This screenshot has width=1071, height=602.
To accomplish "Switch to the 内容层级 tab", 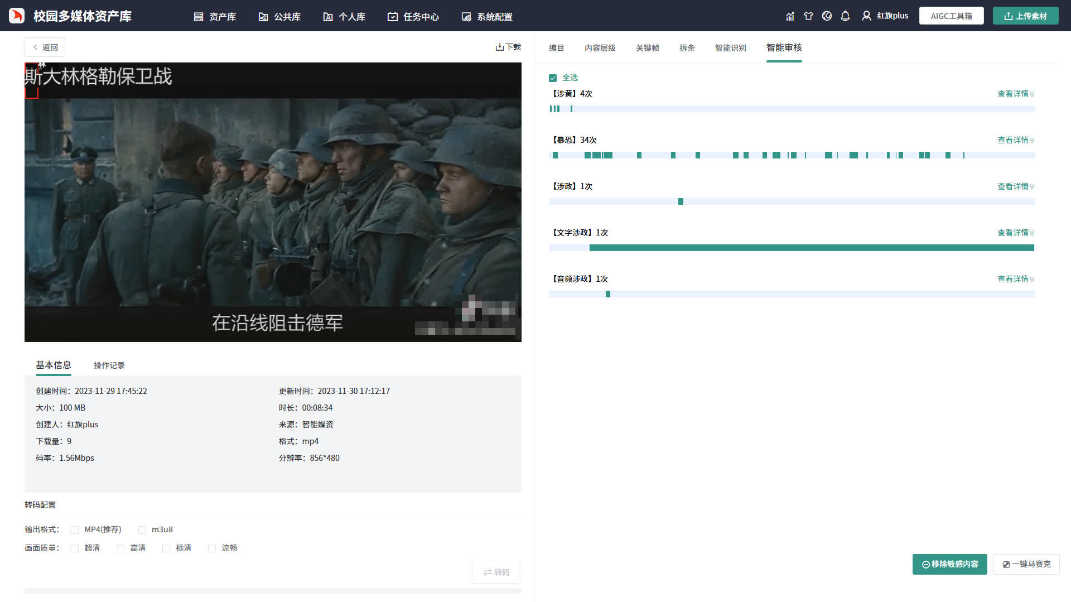I will [600, 48].
